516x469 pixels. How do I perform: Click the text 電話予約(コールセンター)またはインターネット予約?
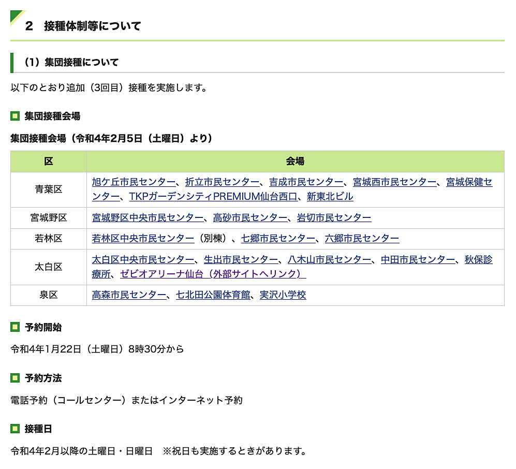[127, 400]
